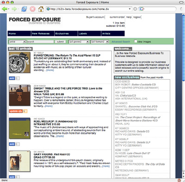185x182 pixels.
Task: Open the Home navigation tab
Action: pyautogui.click(x=19, y=34)
